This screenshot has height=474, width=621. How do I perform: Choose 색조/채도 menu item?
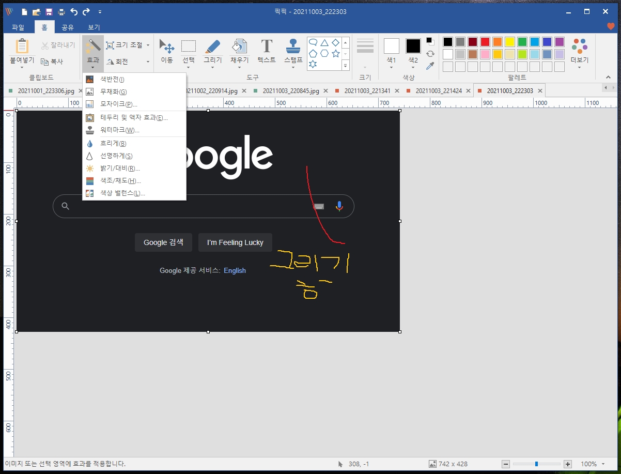(x=134, y=180)
